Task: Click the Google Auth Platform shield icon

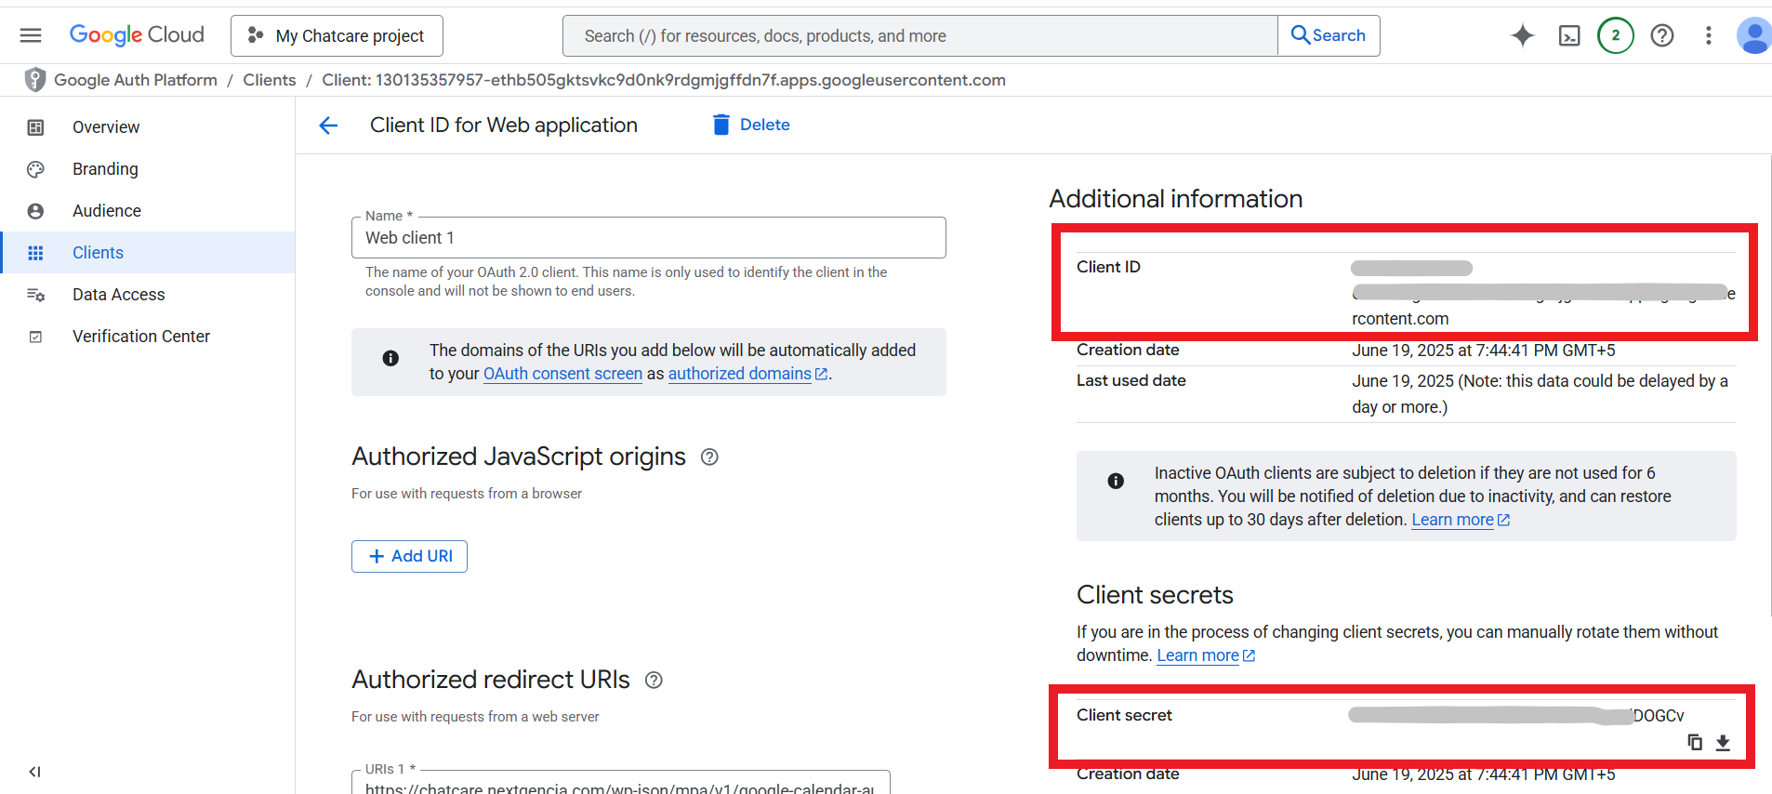Action: (x=35, y=80)
